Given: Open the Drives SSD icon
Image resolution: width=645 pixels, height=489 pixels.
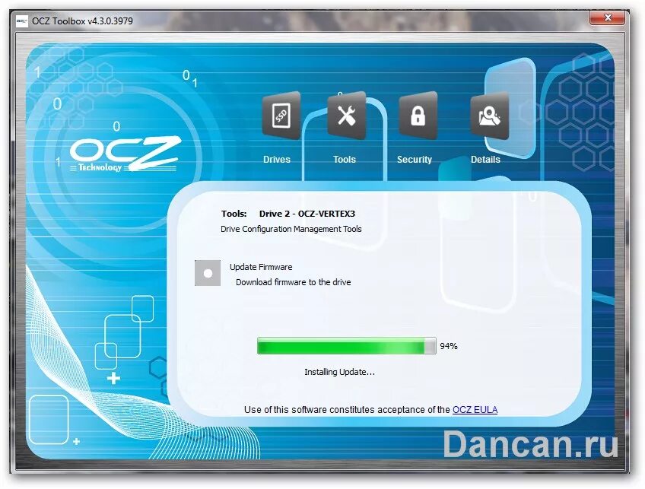Looking at the screenshot, I should pyautogui.click(x=281, y=116).
